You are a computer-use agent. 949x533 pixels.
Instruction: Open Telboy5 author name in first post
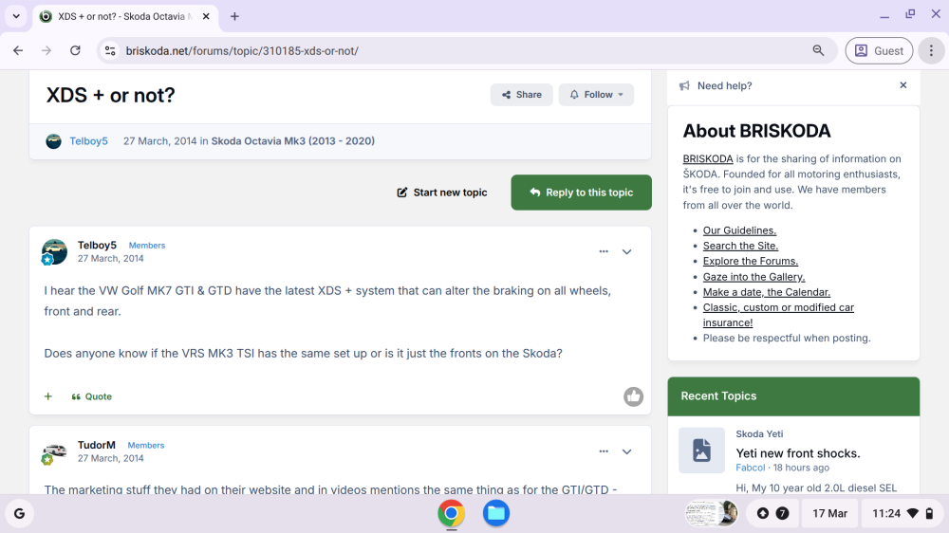(97, 245)
